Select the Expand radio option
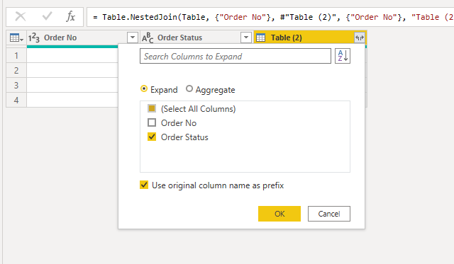Screen dimensions: 454x264 [143, 88]
